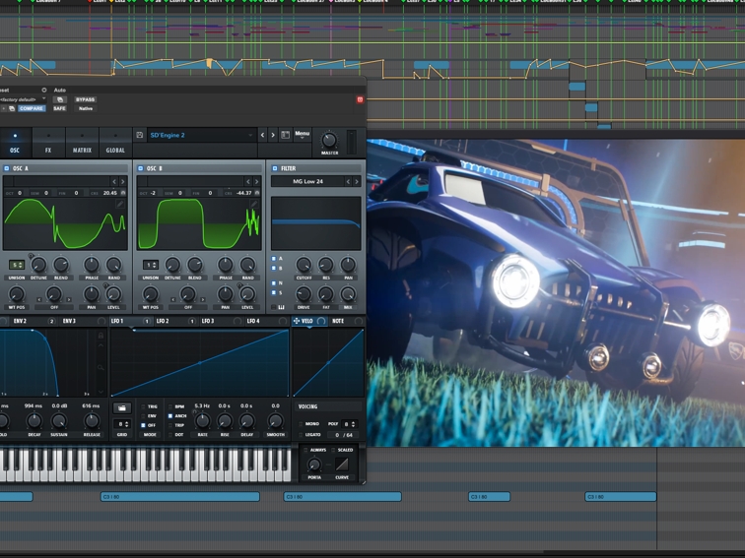Image resolution: width=745 pixels, height=558 pixels.
Task: Enable the MONO voicing checkbox
Action: coord(301,424)
